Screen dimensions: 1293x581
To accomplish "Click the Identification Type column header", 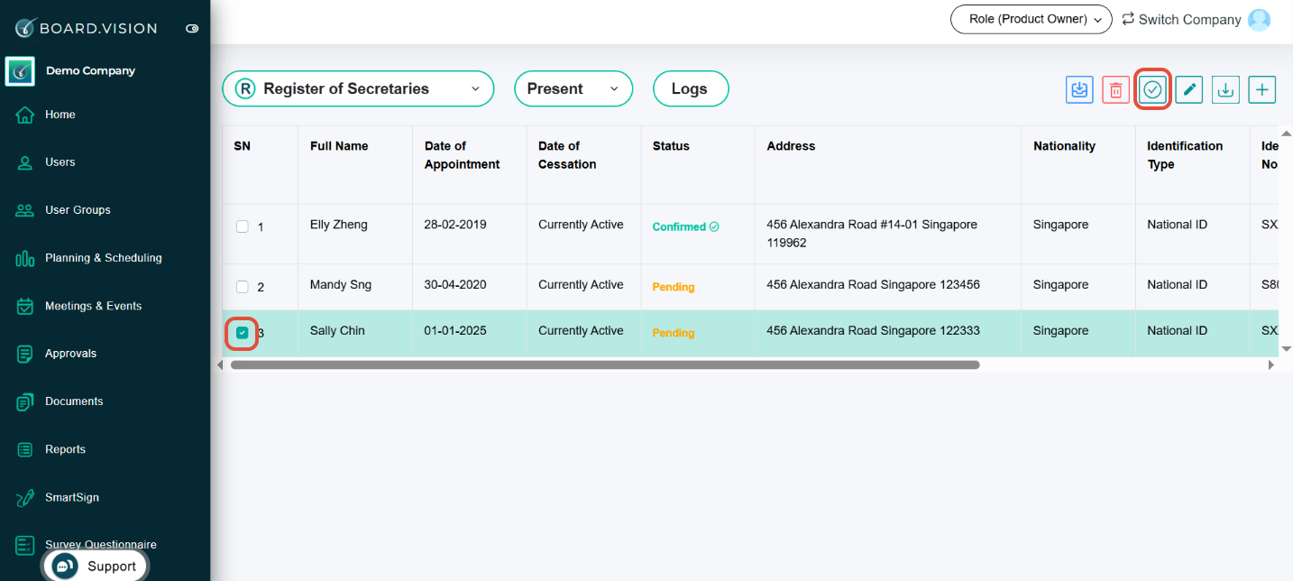I will 1185,155.
